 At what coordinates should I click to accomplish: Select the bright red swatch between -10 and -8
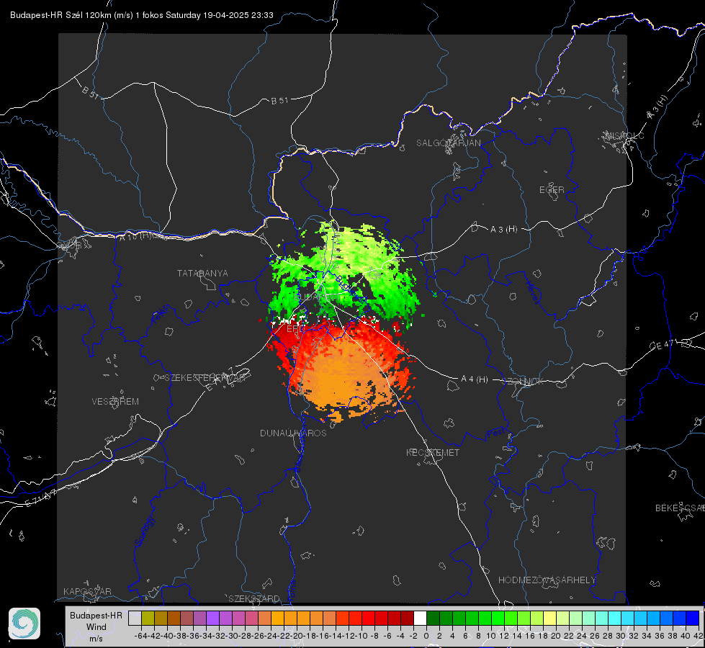[x=368, y=618]
